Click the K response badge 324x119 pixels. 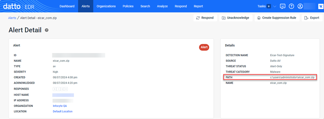[54, 89]
